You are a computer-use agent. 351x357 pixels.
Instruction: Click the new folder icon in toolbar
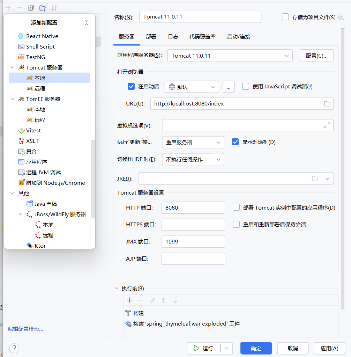pyautogui.click(x=43, y=8)
